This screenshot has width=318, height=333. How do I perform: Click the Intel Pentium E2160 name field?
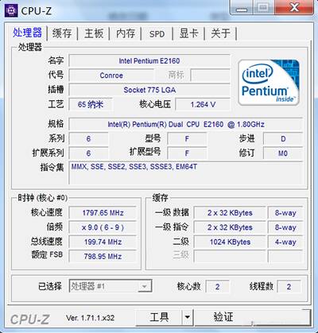click(x=149, y=61)
